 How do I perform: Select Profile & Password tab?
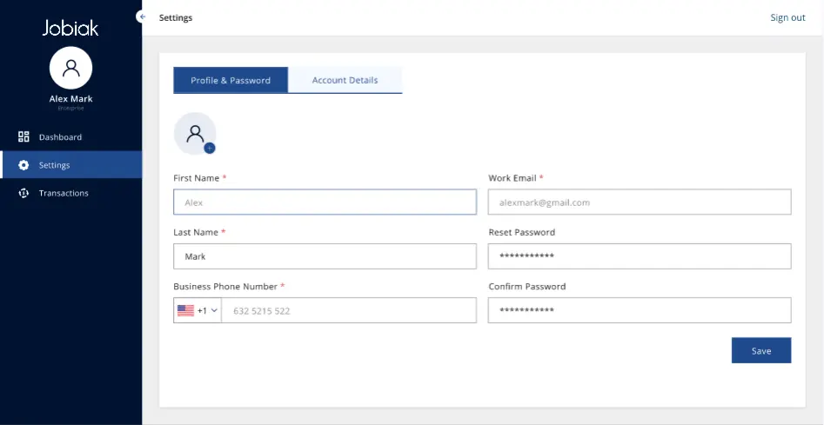231,80
